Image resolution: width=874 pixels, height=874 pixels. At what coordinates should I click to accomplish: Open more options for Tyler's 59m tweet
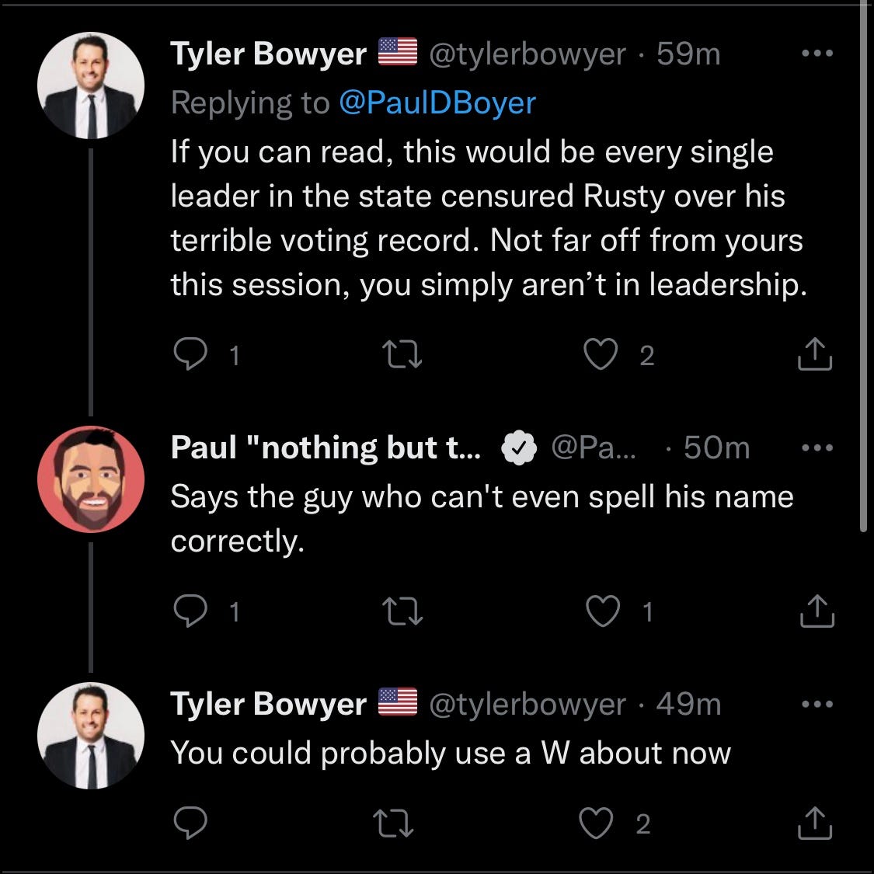coord(817,54)
